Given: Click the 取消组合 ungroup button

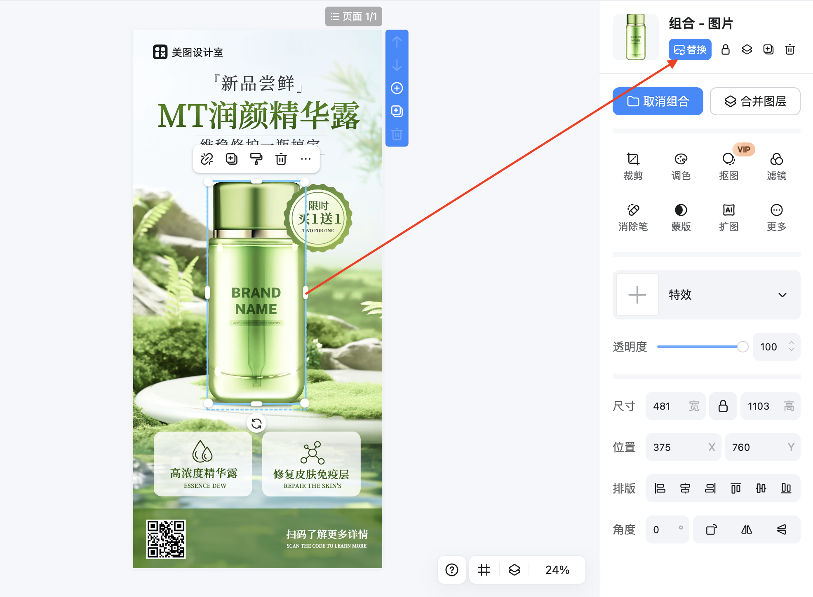Looking at the screenshot, I should tap(658, 101).
